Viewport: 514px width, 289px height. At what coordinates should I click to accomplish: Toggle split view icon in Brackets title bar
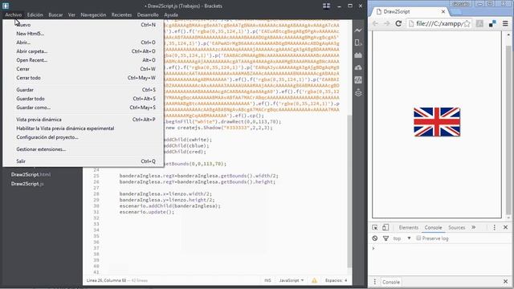326,6
